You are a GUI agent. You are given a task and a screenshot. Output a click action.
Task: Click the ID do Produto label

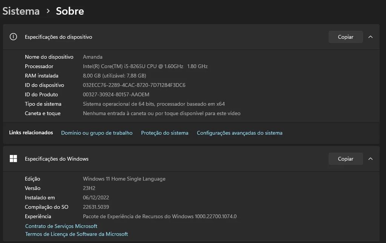(x=42, y=94)
